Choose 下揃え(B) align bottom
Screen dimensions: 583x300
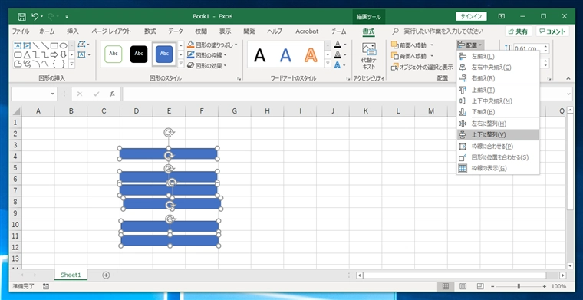click(498, 111)
